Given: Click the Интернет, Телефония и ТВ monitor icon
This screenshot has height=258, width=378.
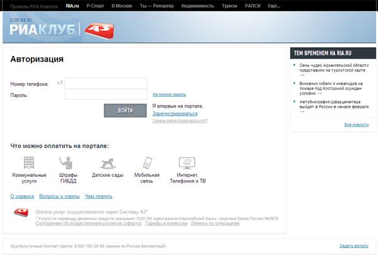Looking at the screenshot, I should point(187,163).
